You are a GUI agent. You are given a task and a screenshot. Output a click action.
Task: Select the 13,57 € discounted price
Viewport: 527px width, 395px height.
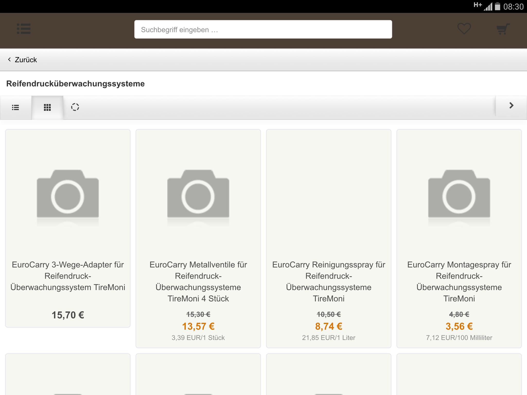198,326
